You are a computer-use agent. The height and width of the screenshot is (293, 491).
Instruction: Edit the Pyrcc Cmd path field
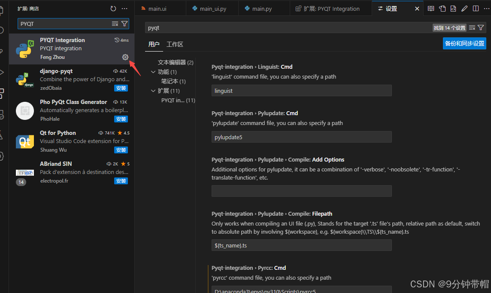point(302,290)
